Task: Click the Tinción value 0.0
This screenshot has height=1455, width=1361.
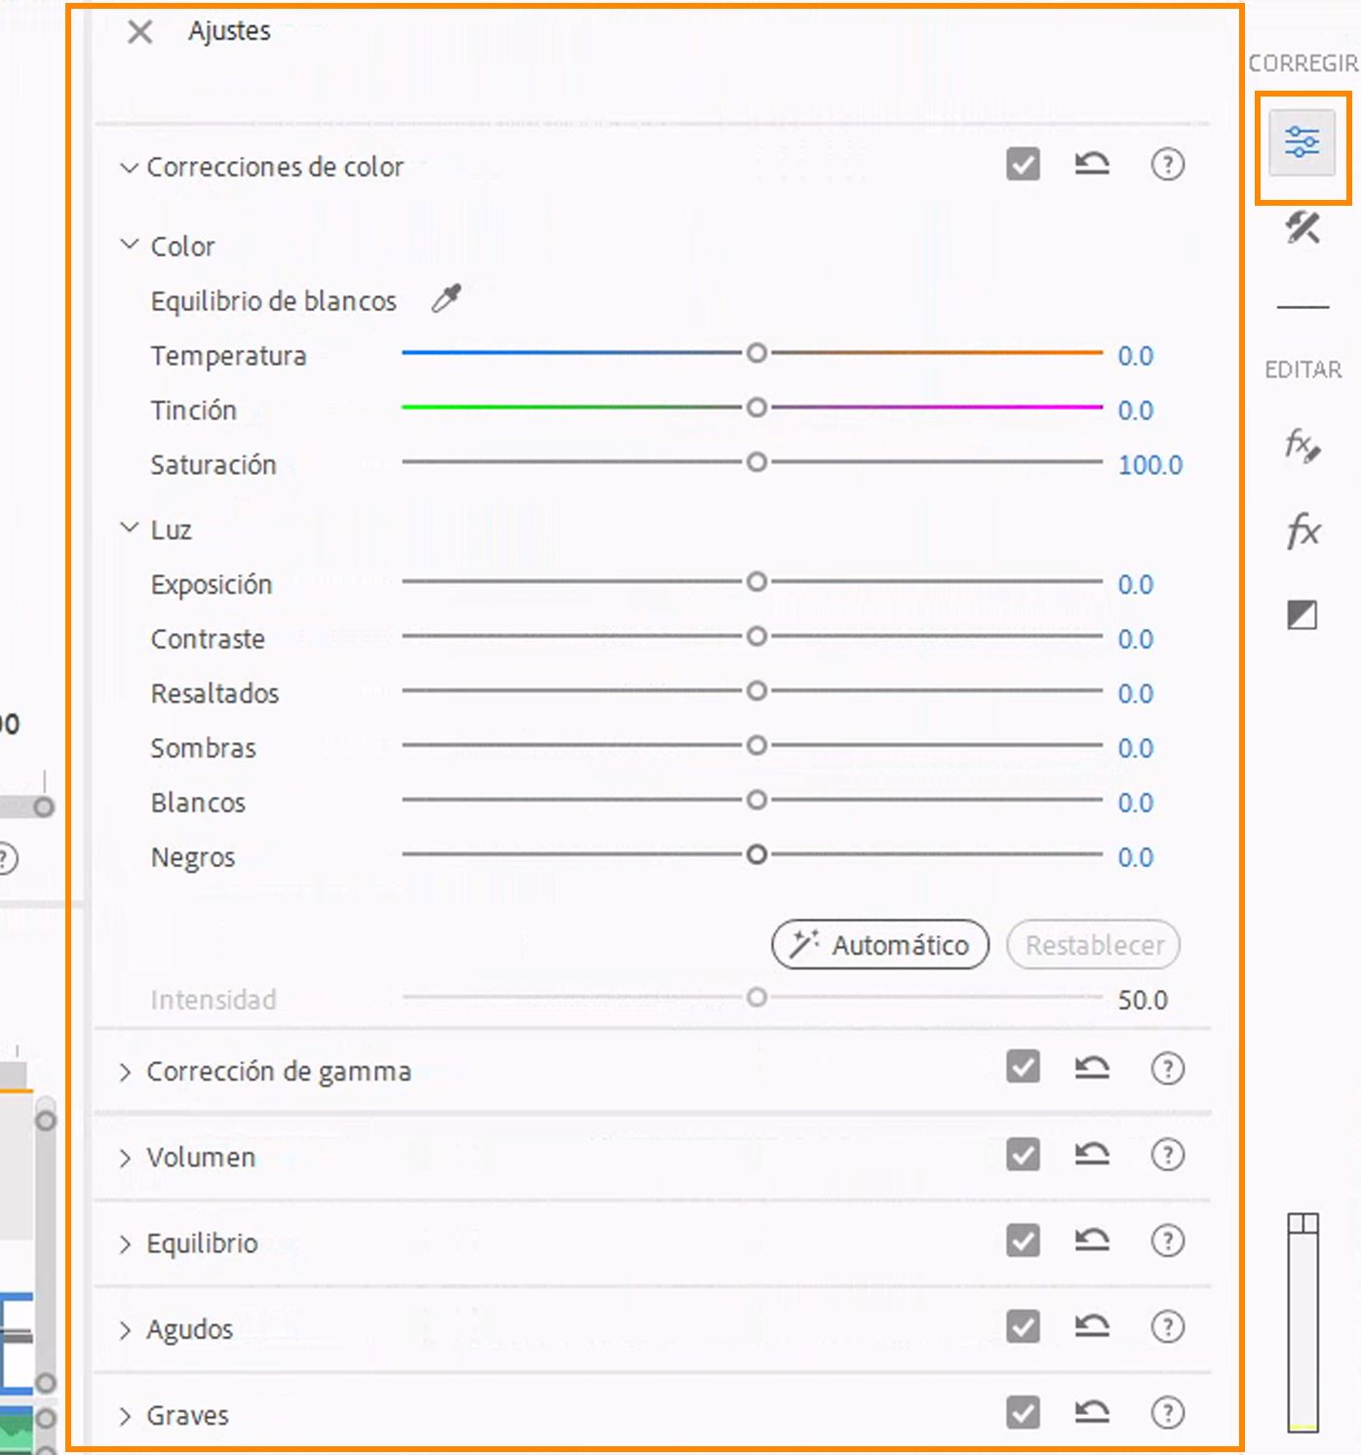Action: pyautogui.click(x=1136, y=411)
